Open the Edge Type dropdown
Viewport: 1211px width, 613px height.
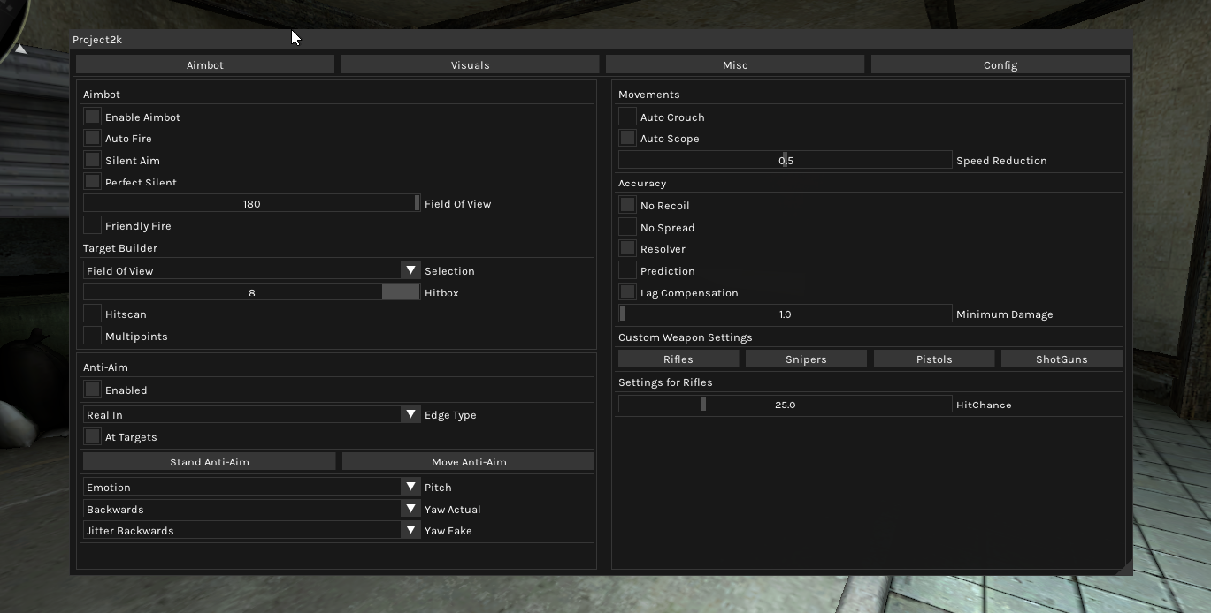tap(410, 414)
